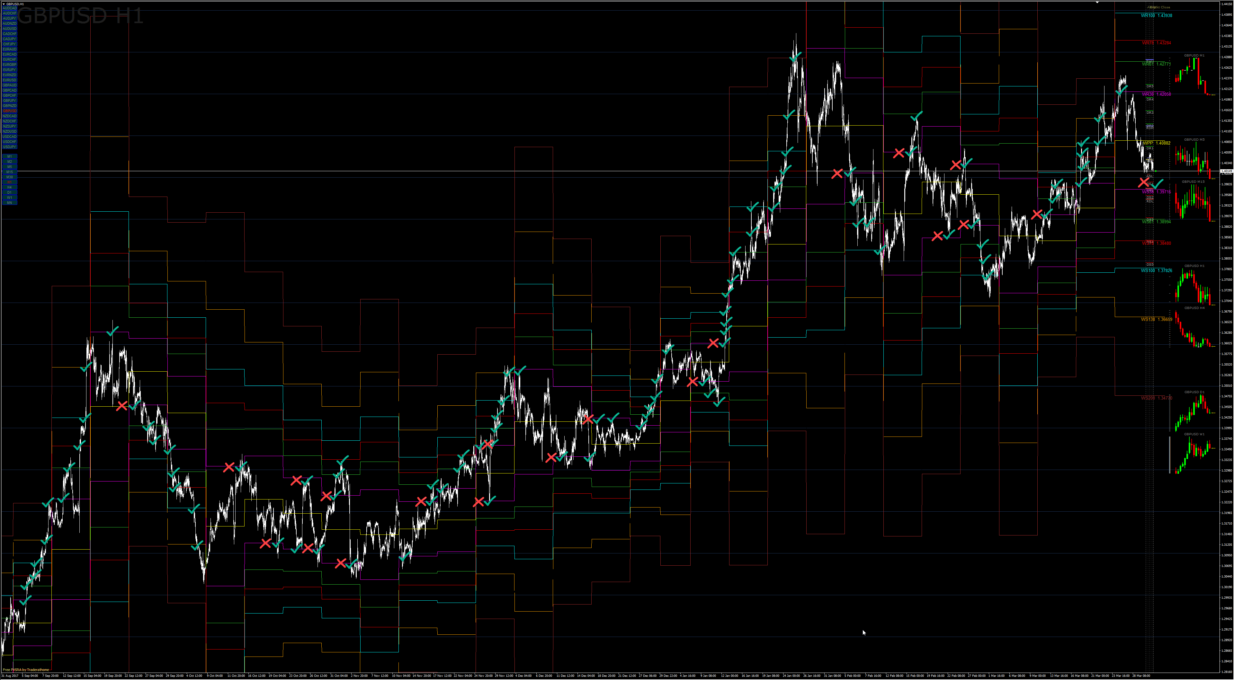Screen dimensions: 1234x680
Task: Select the NZDJPY symbol button
Action: (10, 127)
